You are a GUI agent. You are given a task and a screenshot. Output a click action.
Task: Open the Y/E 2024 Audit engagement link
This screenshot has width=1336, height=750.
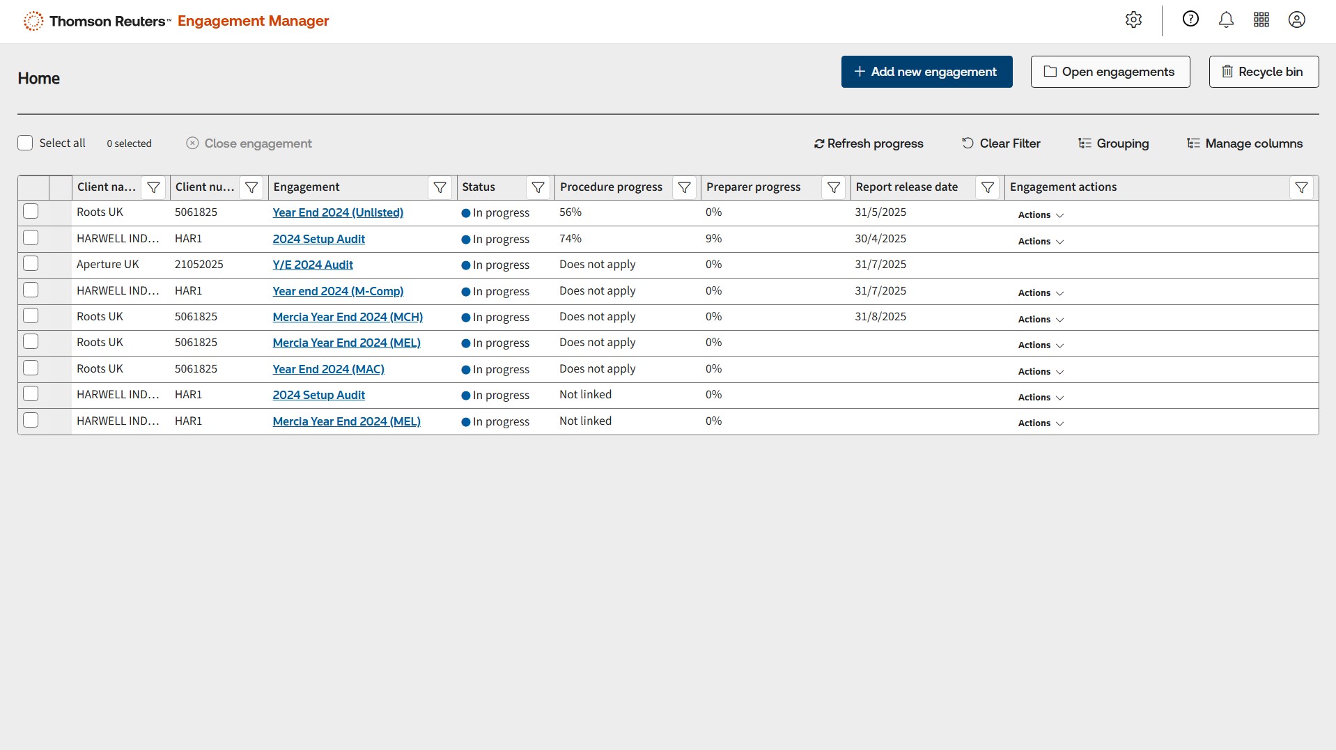(313, 265)
